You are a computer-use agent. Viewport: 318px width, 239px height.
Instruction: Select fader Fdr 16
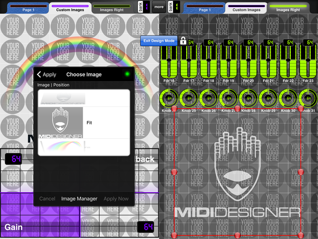tap(169, 61)
